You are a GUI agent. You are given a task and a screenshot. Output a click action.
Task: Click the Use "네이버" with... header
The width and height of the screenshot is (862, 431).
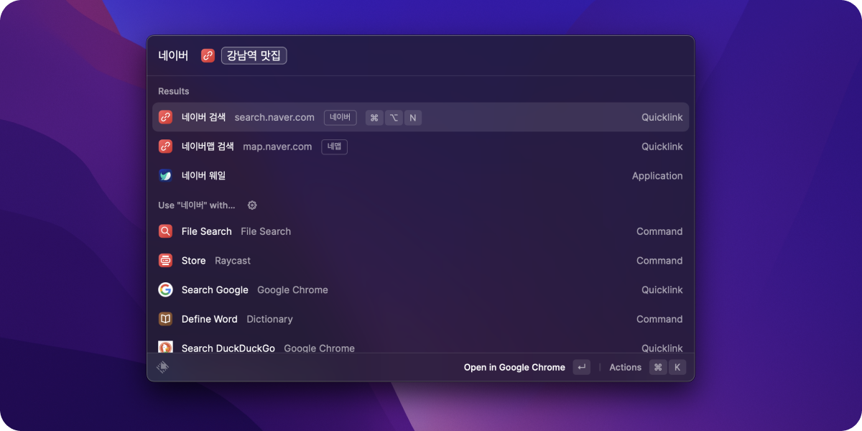(197, 205)
